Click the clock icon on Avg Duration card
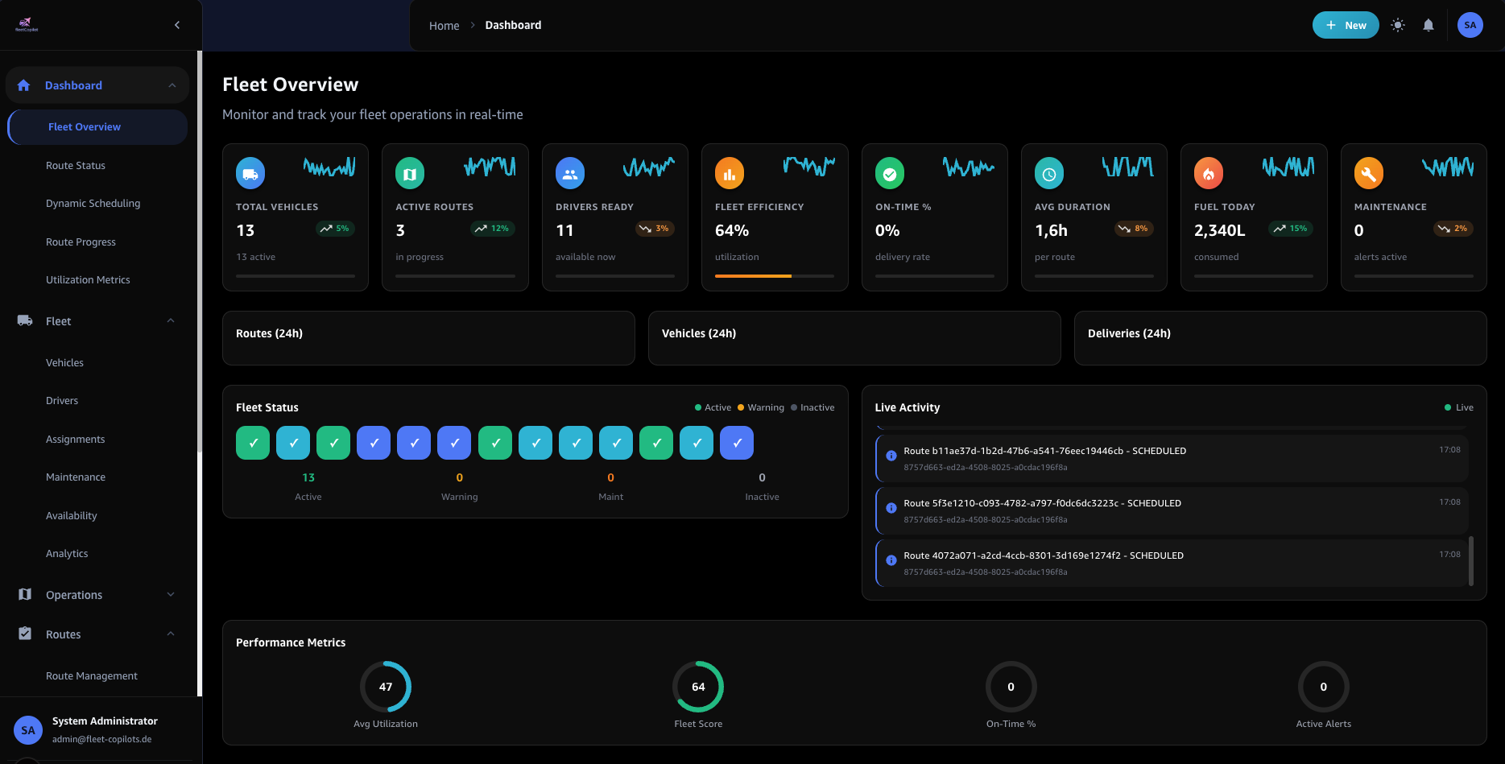1505x764 pixels. click(x=1048, y=172)
